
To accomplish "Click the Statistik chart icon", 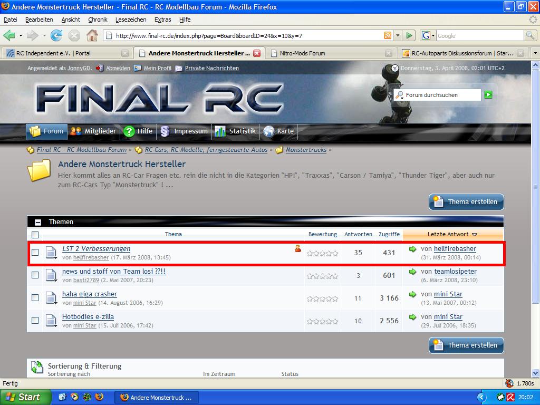I will 220,131.
